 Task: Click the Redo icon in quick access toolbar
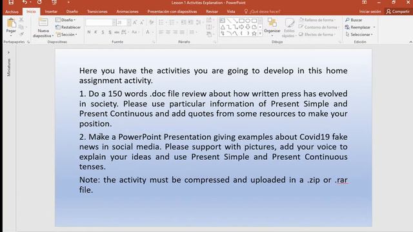point(39,3)
